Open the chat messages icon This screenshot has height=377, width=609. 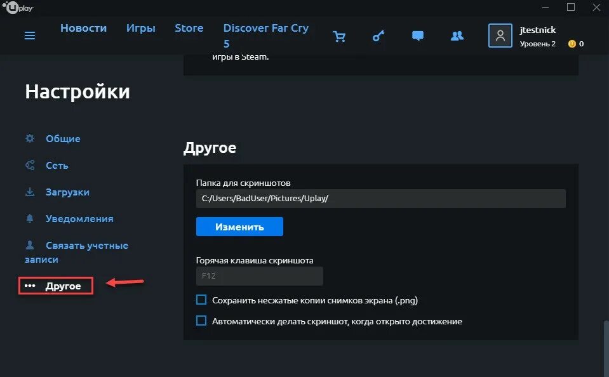pos(417,36)
